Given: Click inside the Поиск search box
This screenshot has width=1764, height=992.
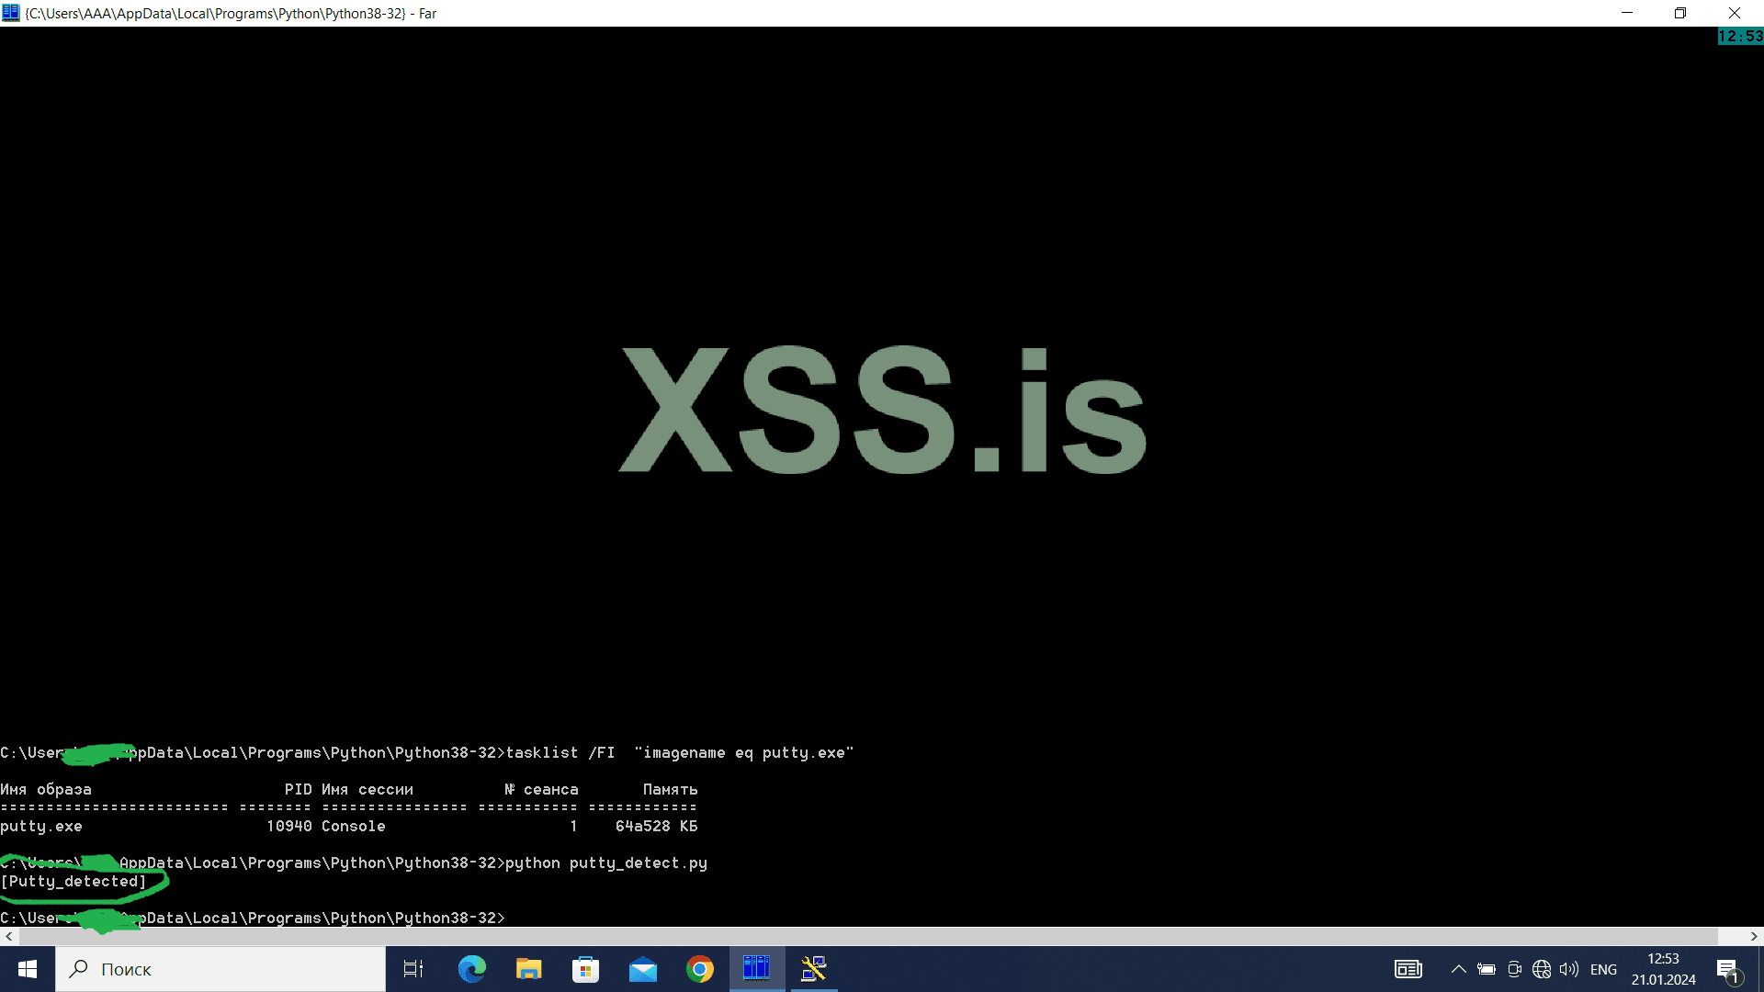Looking at the screenshot, I should [x=220, y=969].
